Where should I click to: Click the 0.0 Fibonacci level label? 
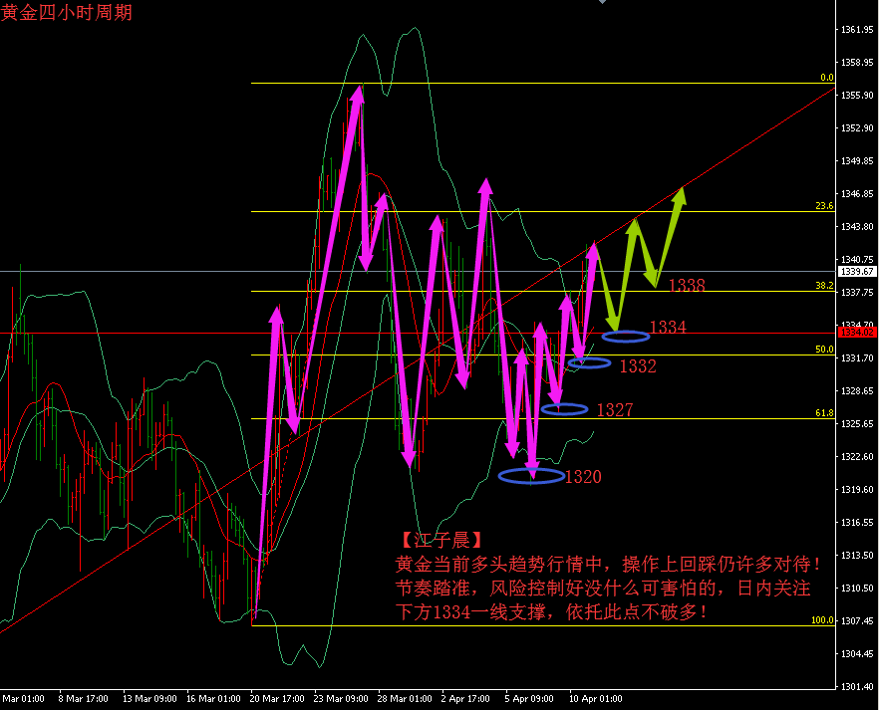click(826, 78)
